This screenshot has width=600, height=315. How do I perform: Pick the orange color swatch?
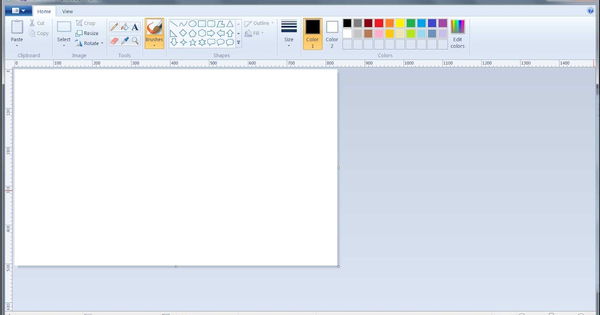pyautogui.click(x=389, y=23)
